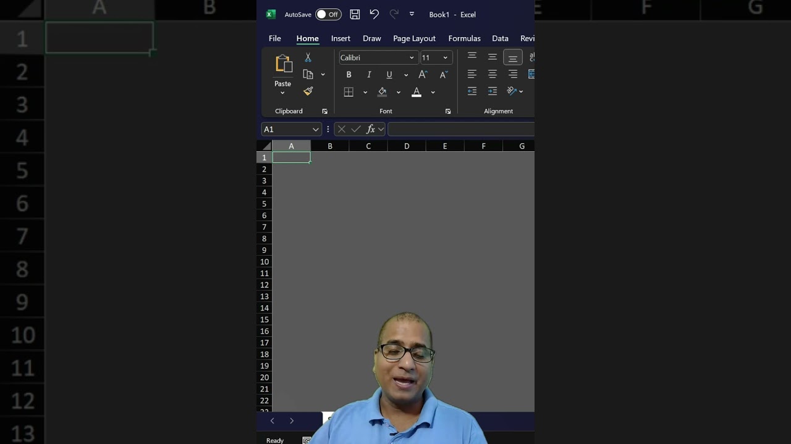Open the Draw ribbon tab
The width and height of the screenshot is (791, 444).
(372, 38)
